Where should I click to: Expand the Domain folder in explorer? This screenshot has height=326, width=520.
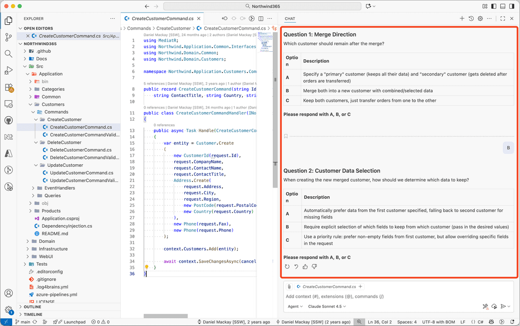[47, 241]
